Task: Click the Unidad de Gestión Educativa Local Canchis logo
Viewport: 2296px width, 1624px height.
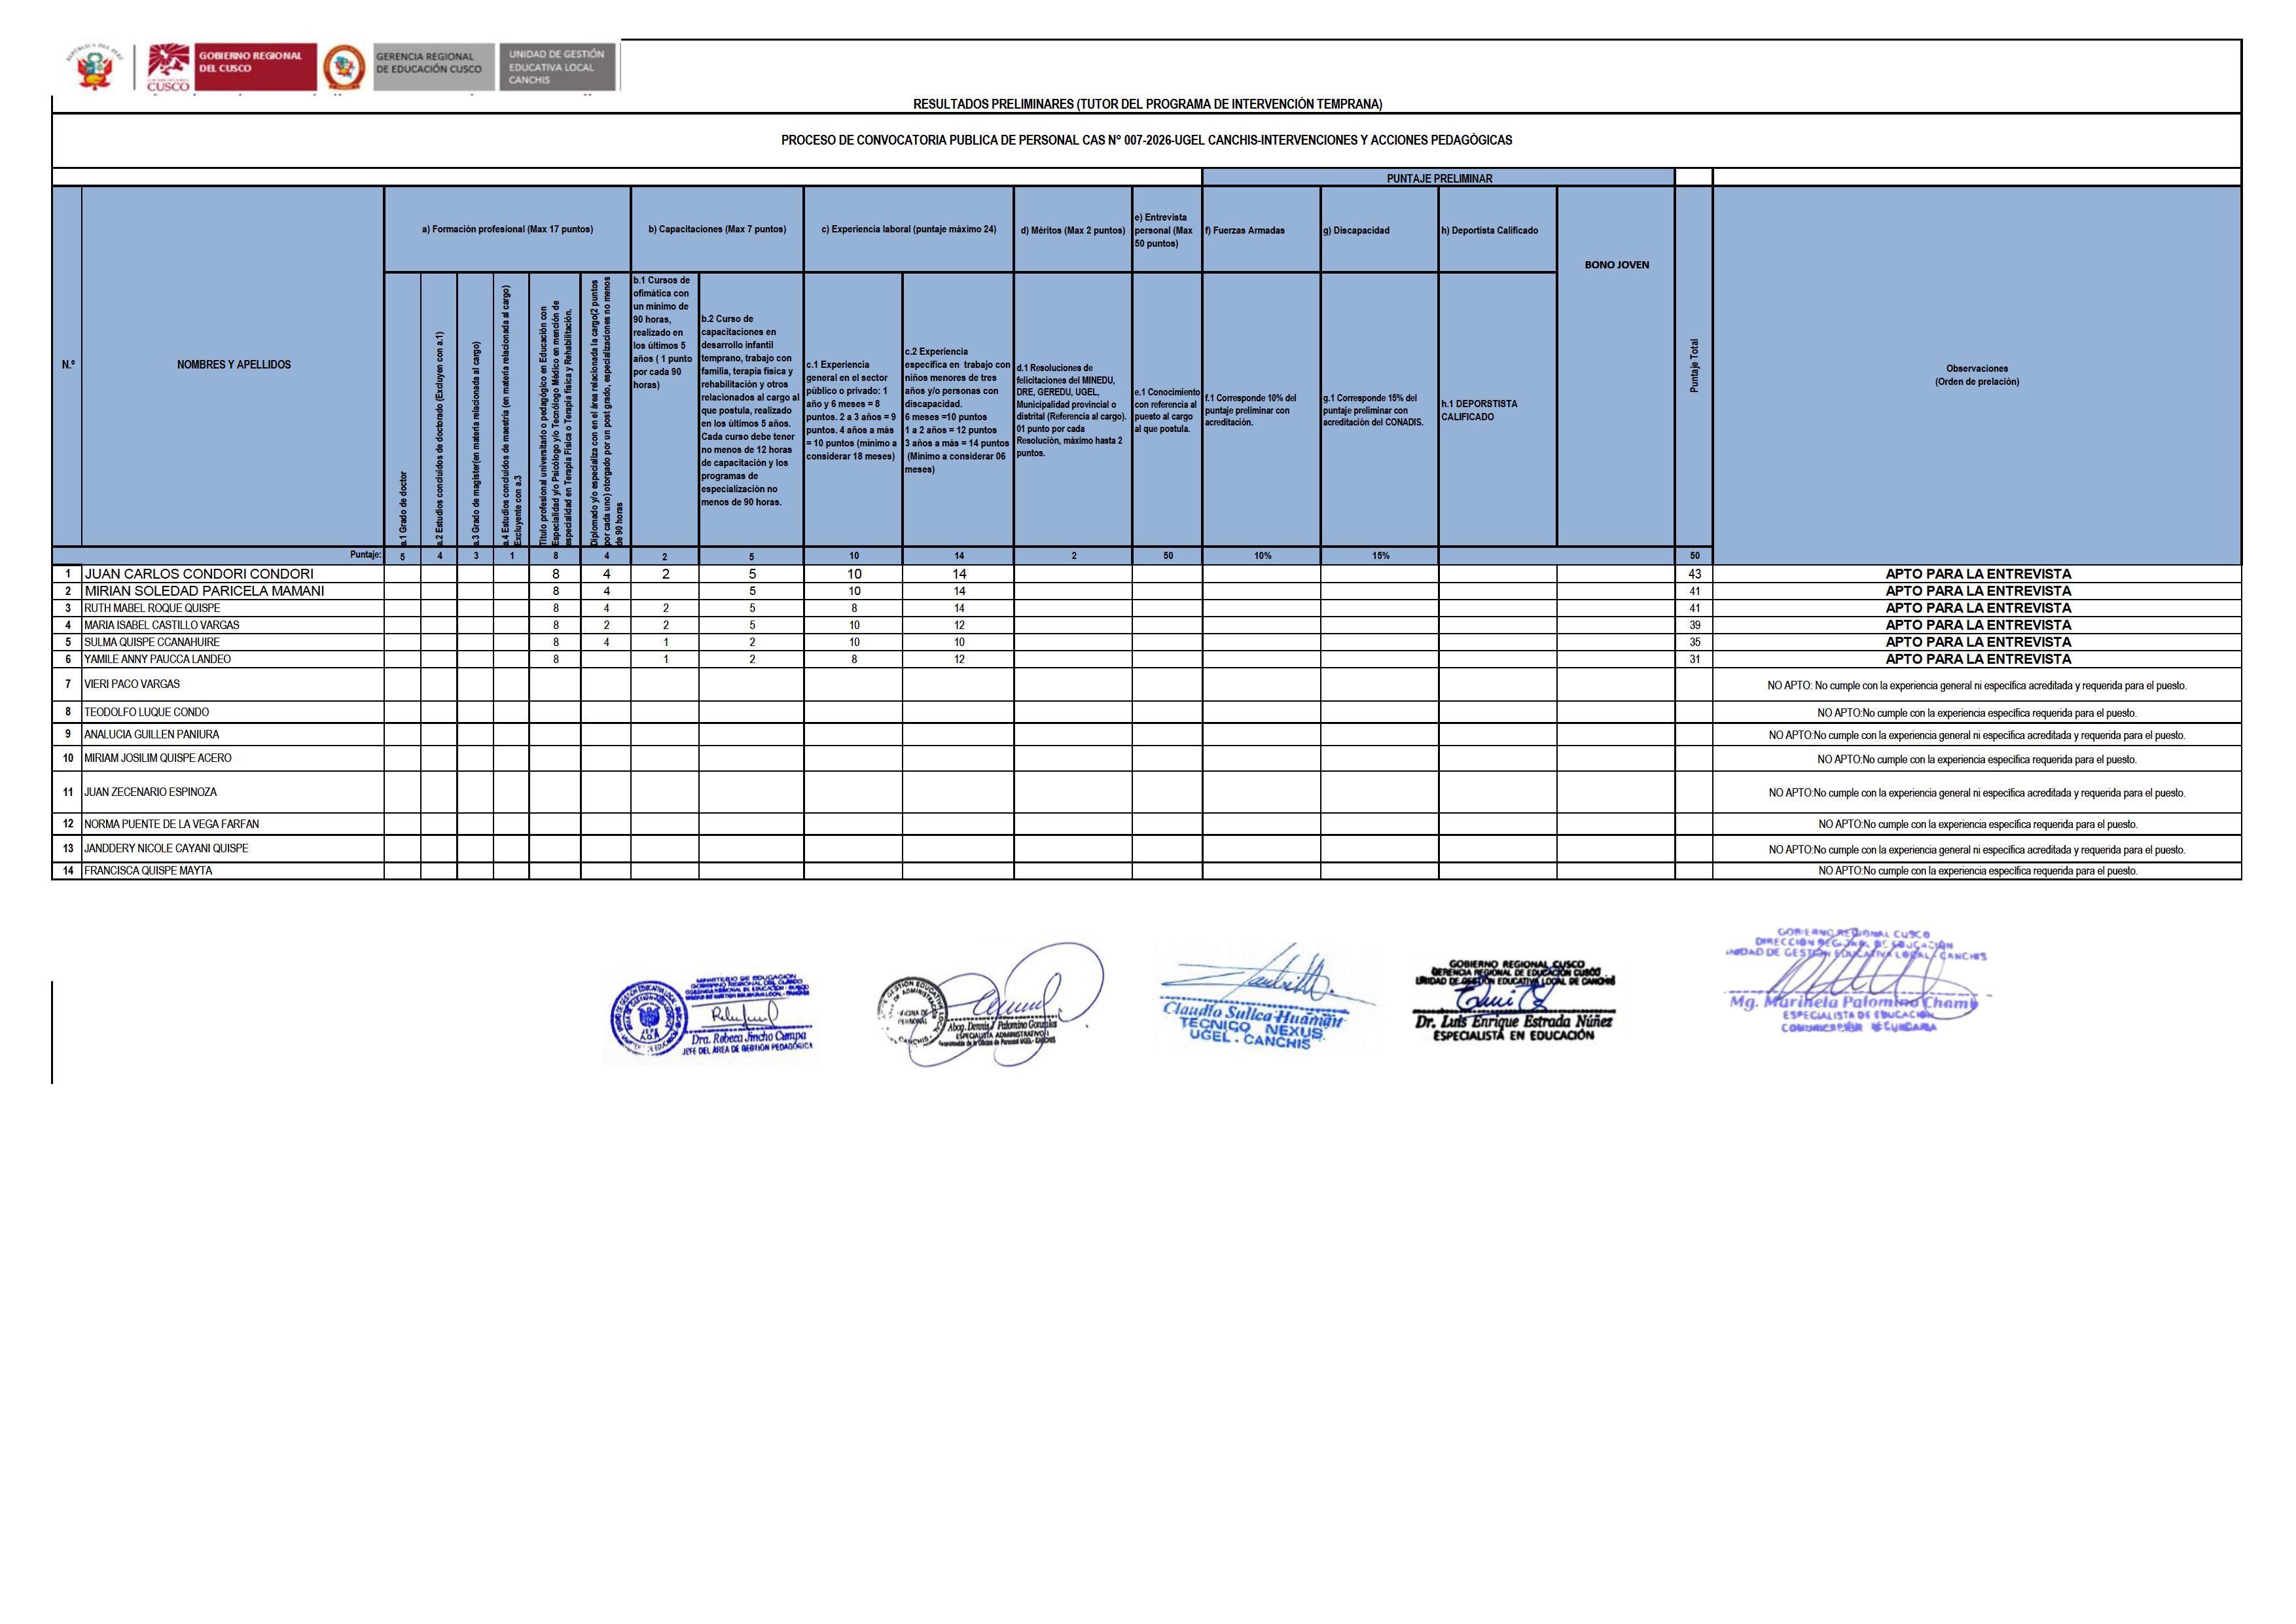Action: click(558, 67)
